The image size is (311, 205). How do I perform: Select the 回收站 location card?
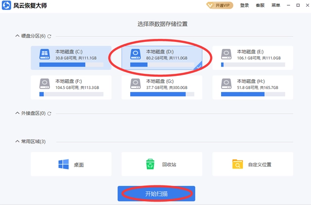(x=162, y=164)
